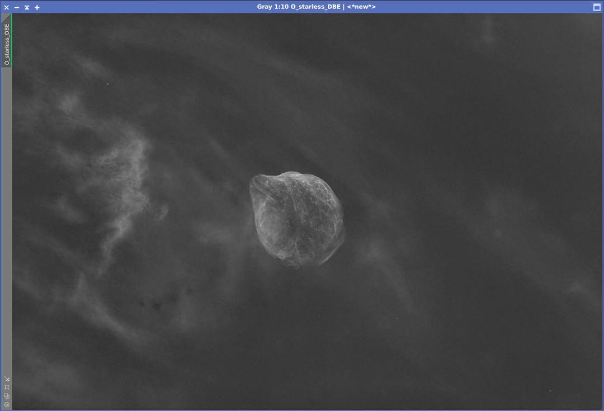Screen dimensions: 604x411
Task: Shade the window using the up-arrow bar icon
Action: (27, 7)
